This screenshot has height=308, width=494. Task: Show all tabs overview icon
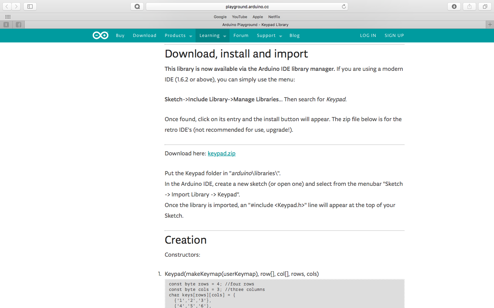tap(485, 7)
